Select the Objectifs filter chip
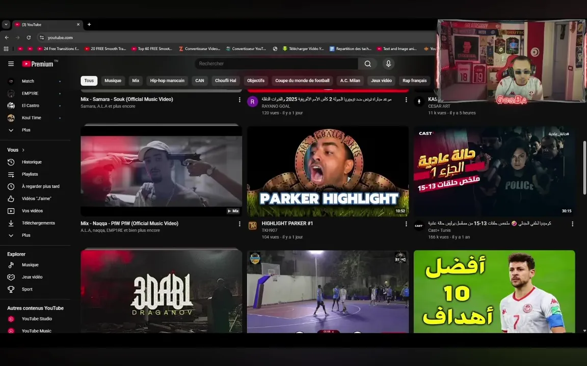 [256, 81]
